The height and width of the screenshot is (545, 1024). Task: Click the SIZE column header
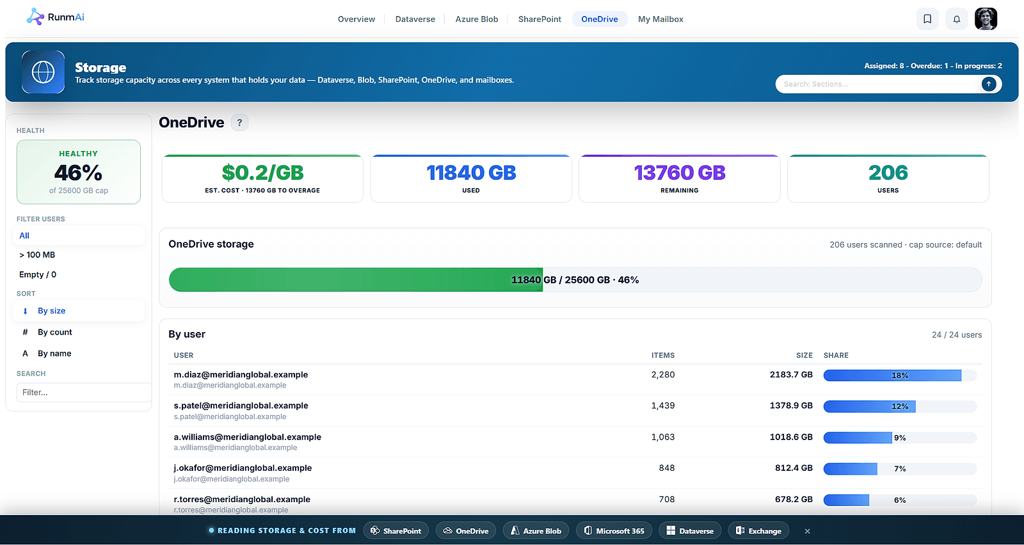coord(804,355)
